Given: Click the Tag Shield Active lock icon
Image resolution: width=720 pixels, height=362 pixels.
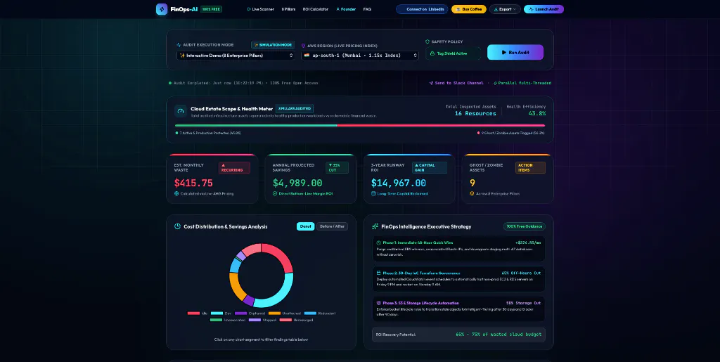Looking at the screenshot, I should pos(432,53).
